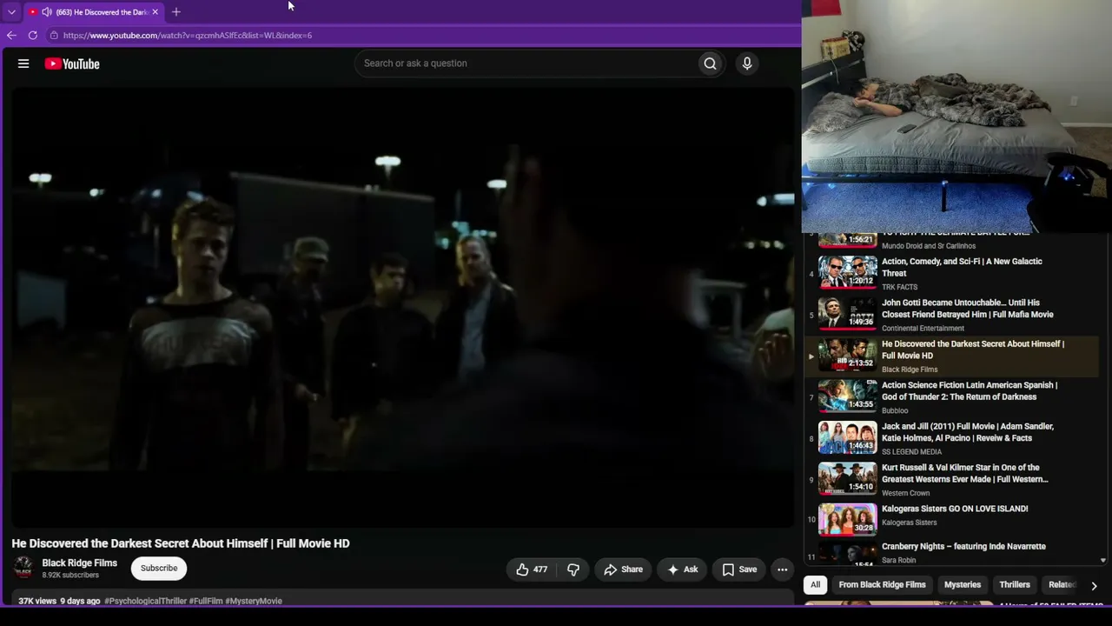Viewport: 1112px width, 626px height.
Task: Click 'Western Crown' channel in playlist
Action: [x=905, y=493]
